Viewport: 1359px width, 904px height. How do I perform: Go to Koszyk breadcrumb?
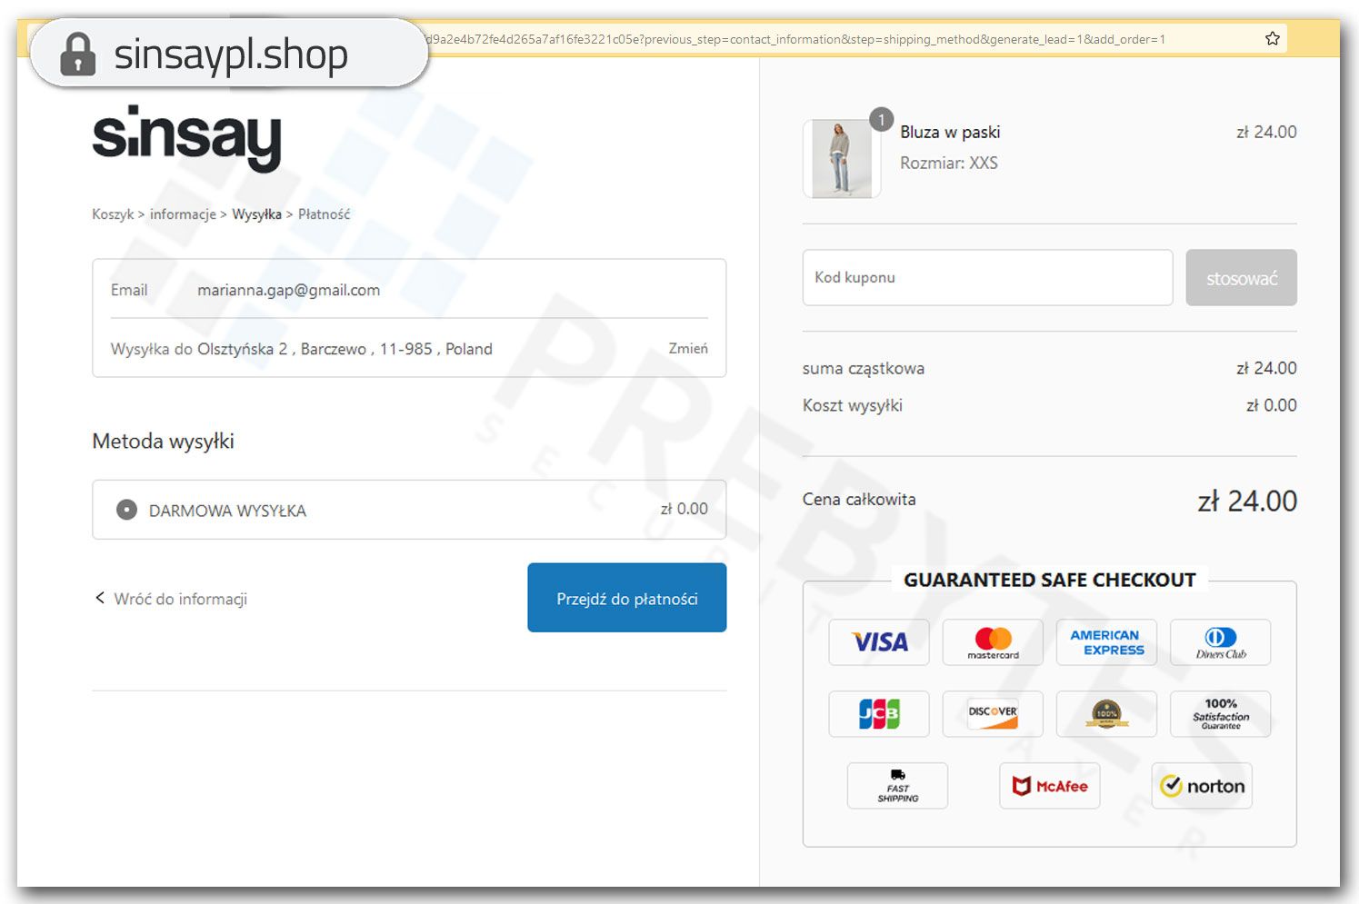[x=113, y=214]
